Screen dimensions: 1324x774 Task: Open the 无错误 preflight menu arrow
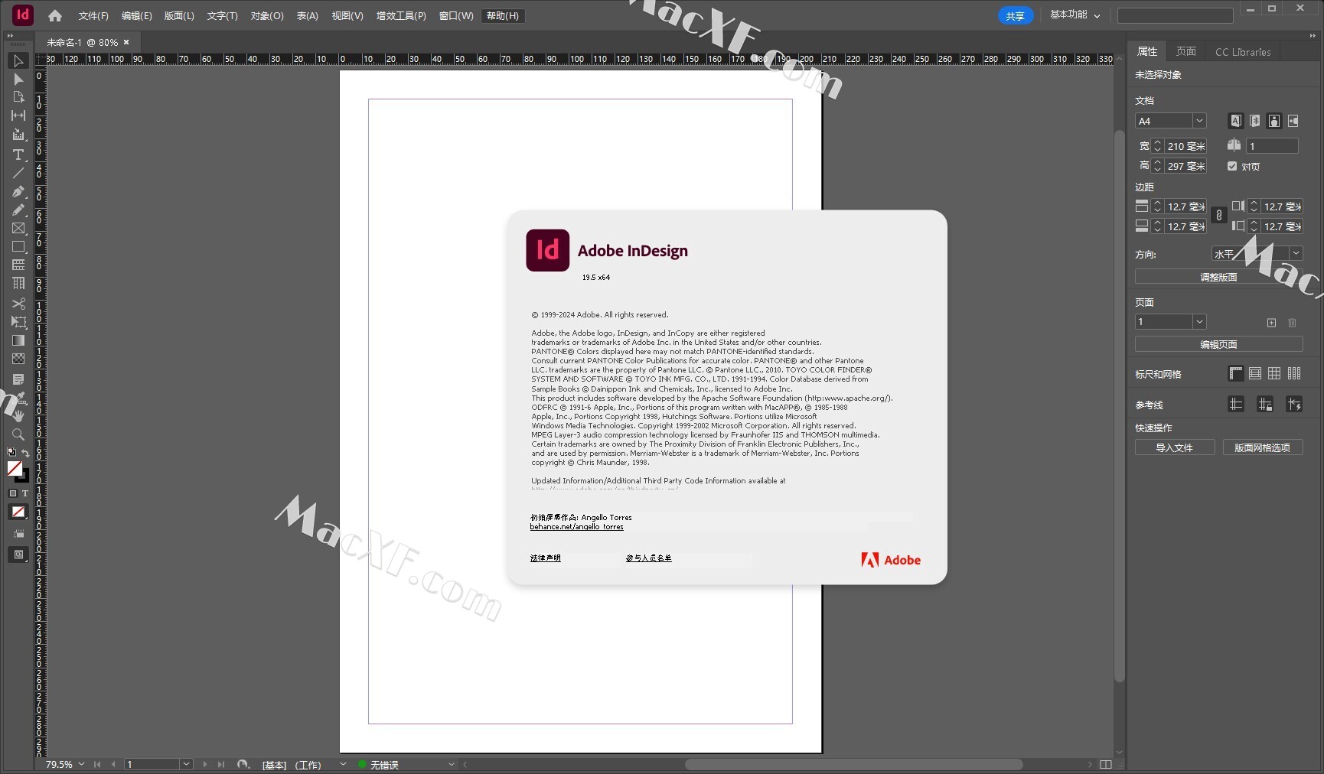452,764
